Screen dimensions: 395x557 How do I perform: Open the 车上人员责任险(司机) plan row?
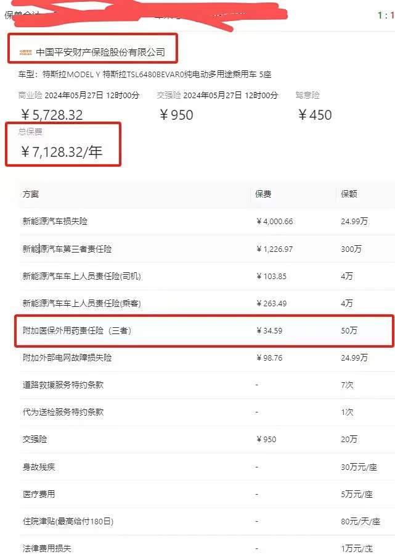point(81,276)
